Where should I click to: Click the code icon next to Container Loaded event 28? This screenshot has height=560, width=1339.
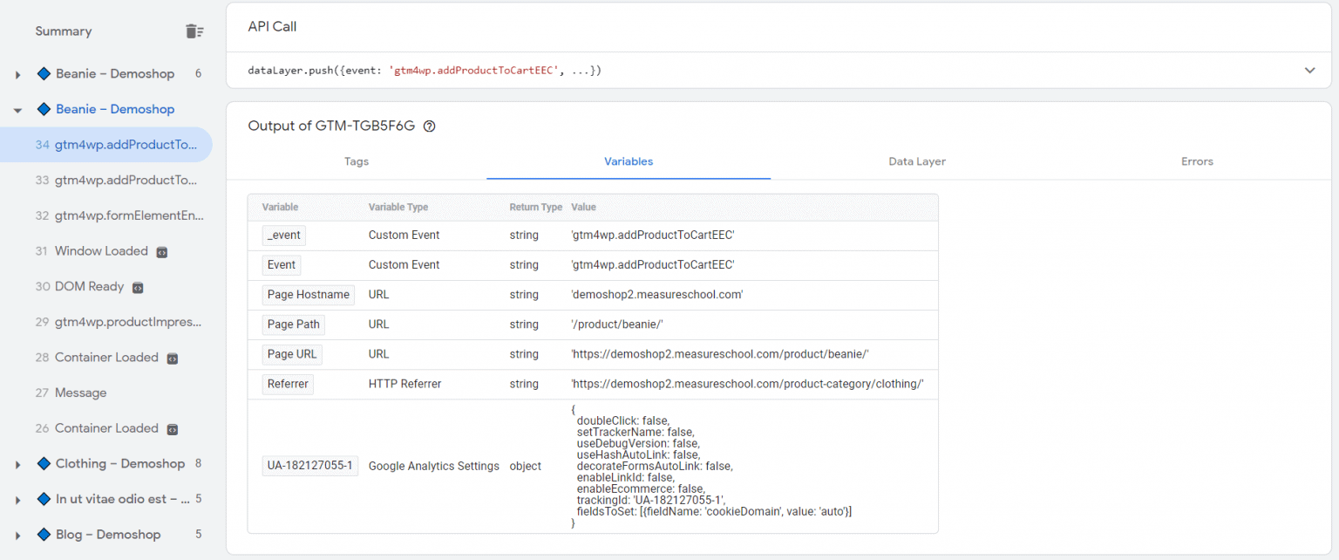tap(172, 358)
